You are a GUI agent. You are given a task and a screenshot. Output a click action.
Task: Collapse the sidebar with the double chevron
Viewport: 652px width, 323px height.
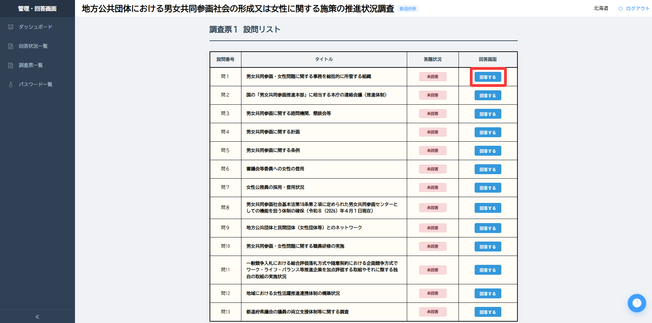(37, 317)
